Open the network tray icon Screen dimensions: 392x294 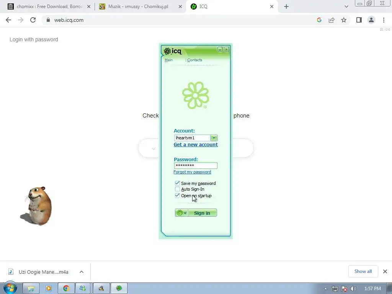coord(335,289)
